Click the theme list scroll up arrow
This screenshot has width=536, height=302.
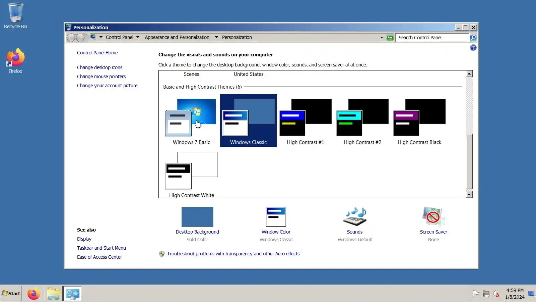click(x=469, y=74)
